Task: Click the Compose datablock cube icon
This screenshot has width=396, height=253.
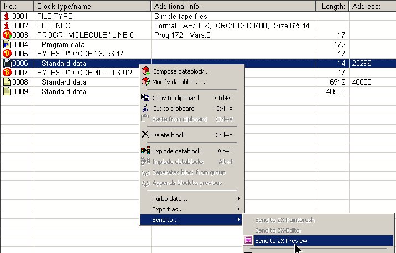Action: 145,71
